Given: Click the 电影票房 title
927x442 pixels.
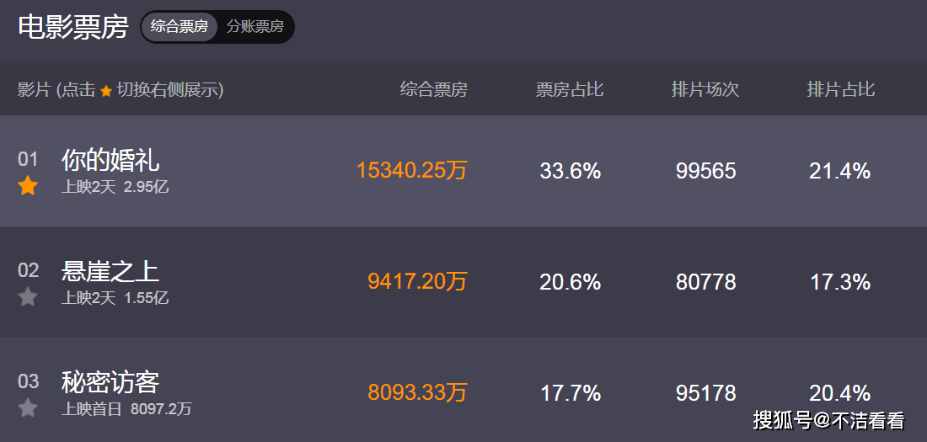Looking at the screenshot, I should tap(73, 27).
